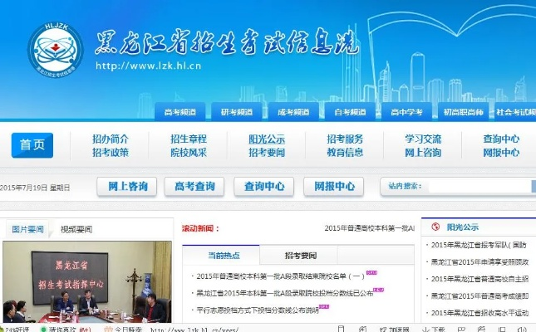Open the 研考频道 channel tab

pos(238,111)
